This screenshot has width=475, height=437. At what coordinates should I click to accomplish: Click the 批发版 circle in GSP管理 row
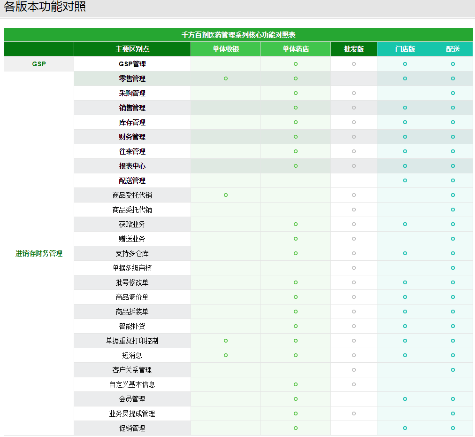[354, 64]
